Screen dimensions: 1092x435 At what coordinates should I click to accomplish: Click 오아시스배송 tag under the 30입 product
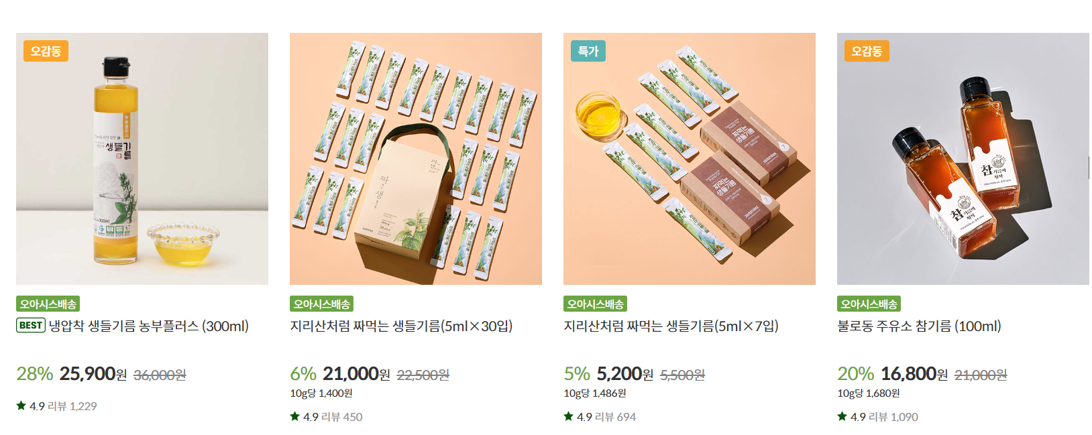[322, 304]
